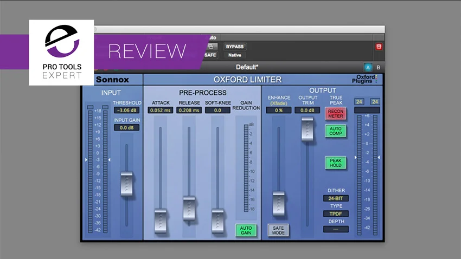
Task: Click the left output peak readout 24
Action: coord(359,102)
